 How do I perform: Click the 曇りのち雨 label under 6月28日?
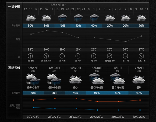54,87
